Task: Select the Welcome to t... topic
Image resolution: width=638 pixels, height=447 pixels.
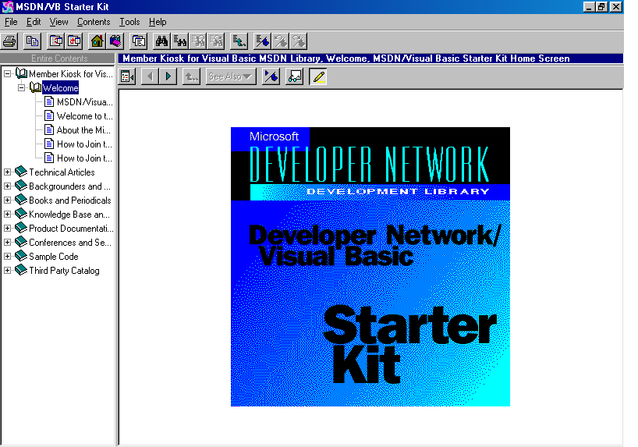Action: point(85,116)
